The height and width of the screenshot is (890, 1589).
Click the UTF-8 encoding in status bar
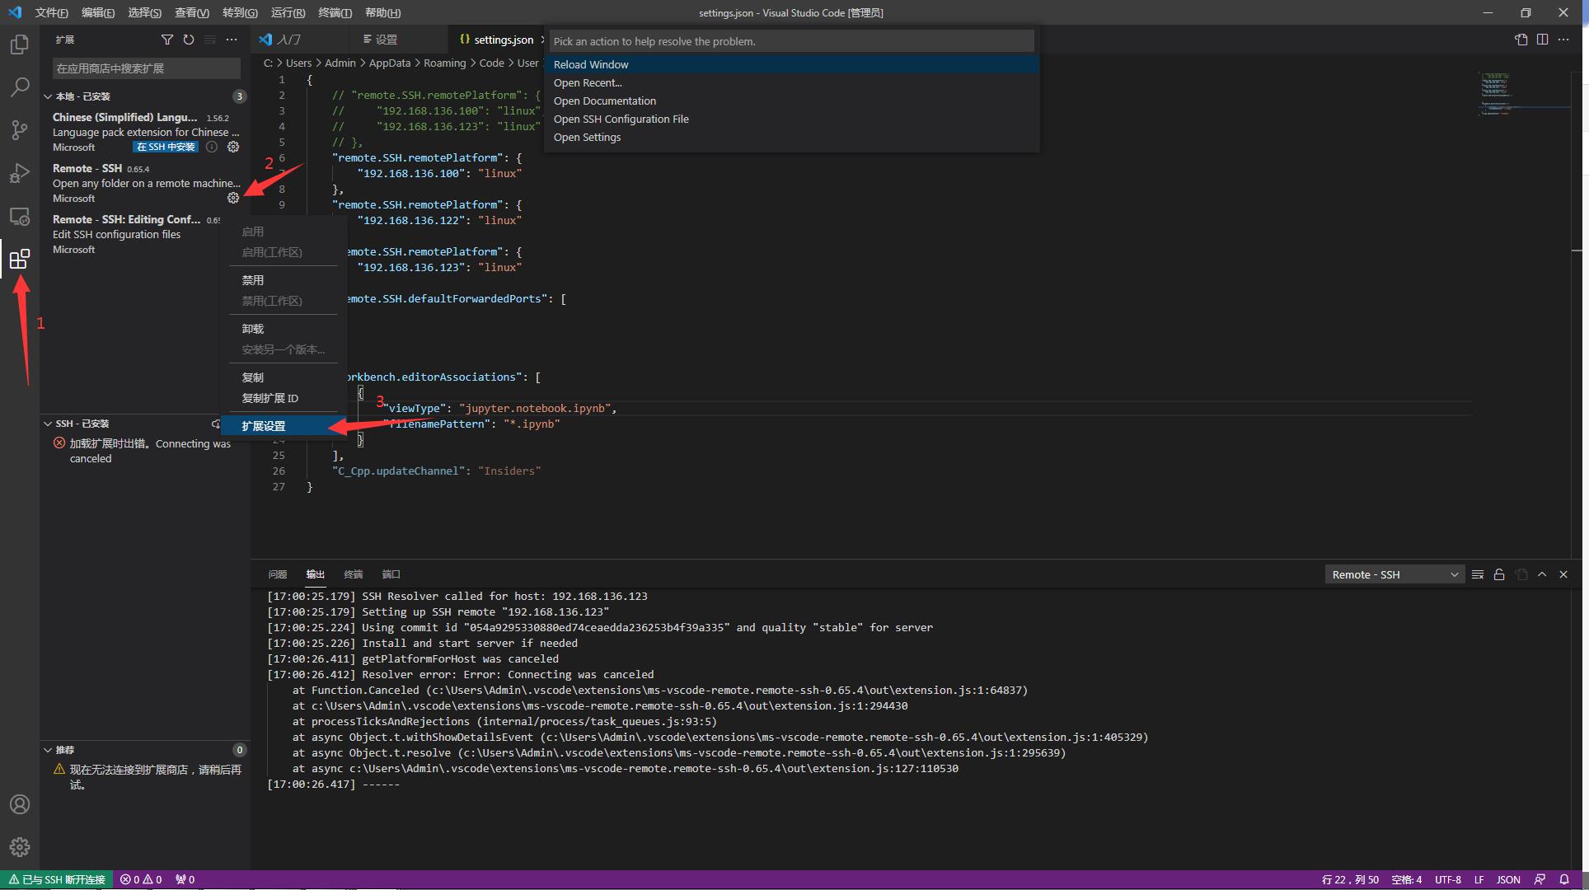pos(1448,879)
